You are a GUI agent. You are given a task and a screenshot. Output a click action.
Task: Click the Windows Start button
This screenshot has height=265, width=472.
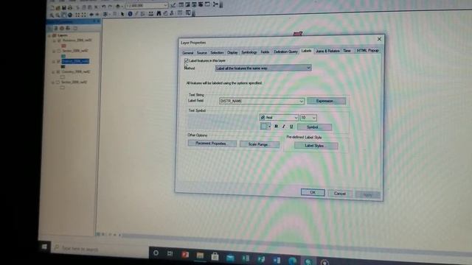click(44, 247)
